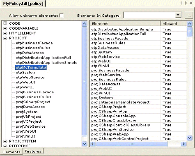Click the tree pane vertical scroll thumb
Image resolution: width=195 pixels, height=156 pixels.
[85, 82]
